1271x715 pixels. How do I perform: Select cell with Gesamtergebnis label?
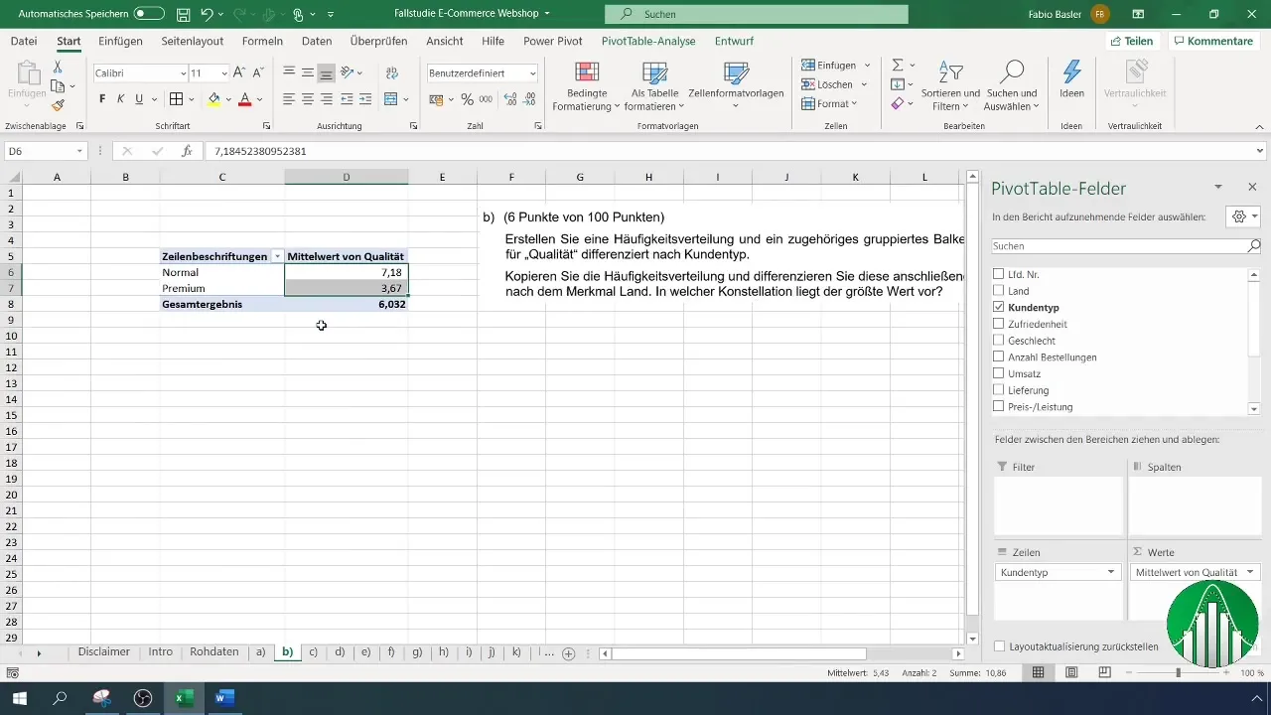pos(222,304)
